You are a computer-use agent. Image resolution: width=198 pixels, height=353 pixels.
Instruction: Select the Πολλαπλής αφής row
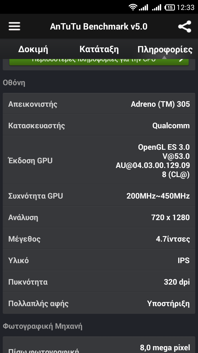point(99,303)
